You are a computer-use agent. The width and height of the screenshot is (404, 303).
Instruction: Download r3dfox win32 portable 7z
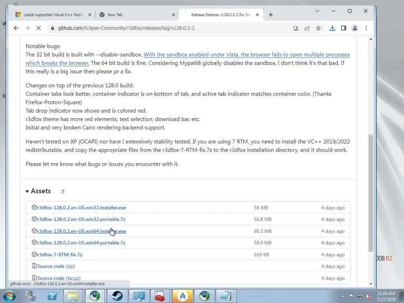(x=81, y=219)
